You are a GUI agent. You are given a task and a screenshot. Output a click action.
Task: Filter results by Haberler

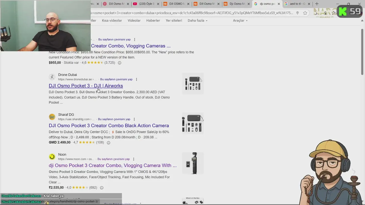pos(153,20)
